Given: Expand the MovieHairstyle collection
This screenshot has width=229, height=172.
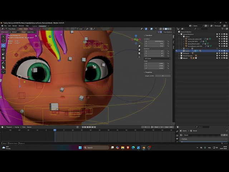Looking at the screenshot, I should (x=179, y=56).
